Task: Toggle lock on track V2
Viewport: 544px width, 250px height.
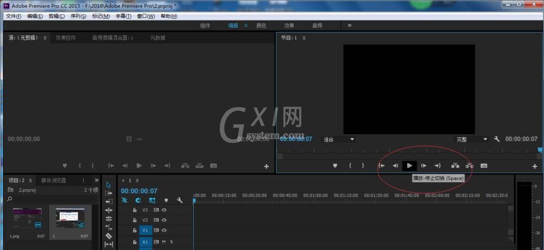Action: [x=135, y=220]
